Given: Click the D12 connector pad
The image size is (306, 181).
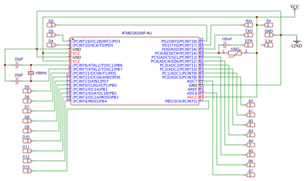Looking at the screenshot, I should point(27,161).
